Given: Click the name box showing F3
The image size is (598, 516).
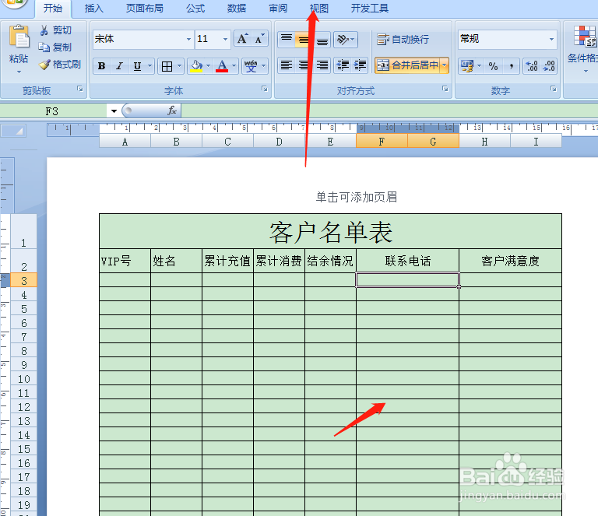Looking at the screenshot, I should (x=55, y=111).
